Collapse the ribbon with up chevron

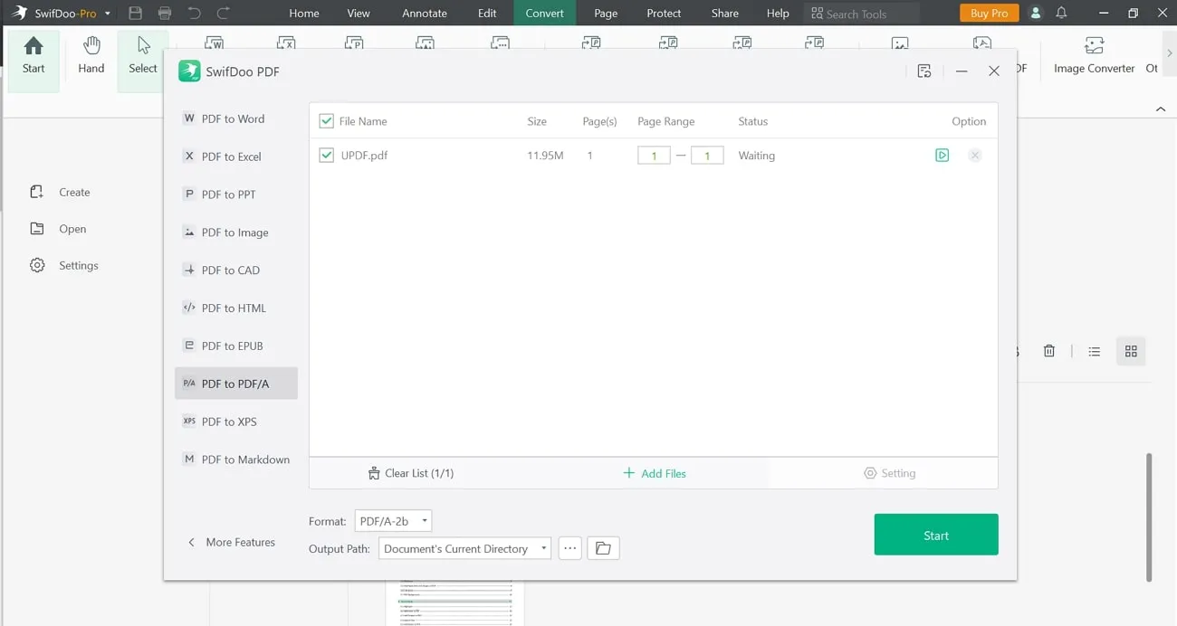(x=1161, y=109)
